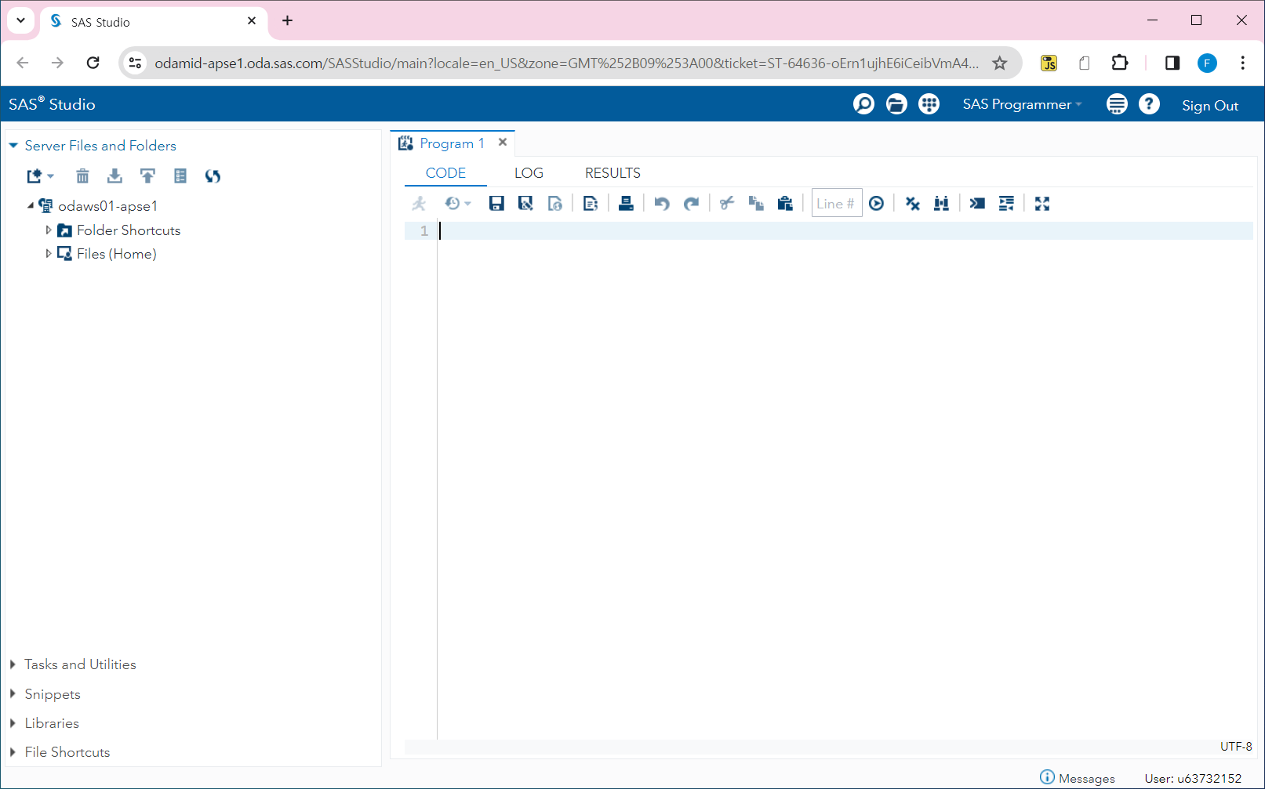The image size is (1265, 789).
Task: Click the User: u63732152 status text
Action: point(1193,778)
